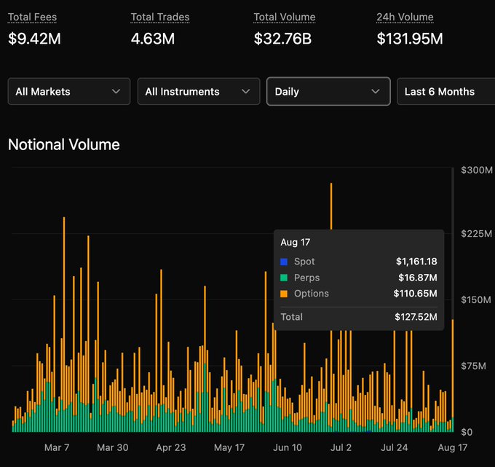
Task: Click the Jun 10 x-axis label
Action: pos(288,447)
